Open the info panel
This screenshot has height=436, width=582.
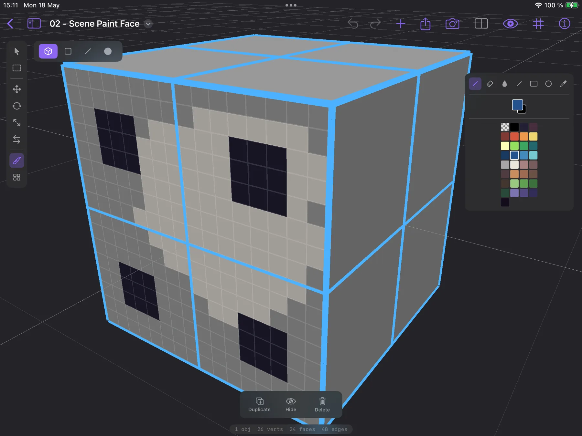pyautogui.click(x=565, y=24)
